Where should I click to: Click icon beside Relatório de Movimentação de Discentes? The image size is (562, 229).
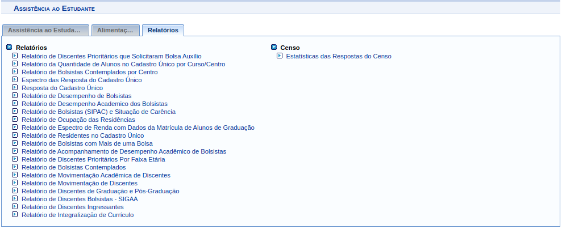pyautogui.click(x=15, y=183)
